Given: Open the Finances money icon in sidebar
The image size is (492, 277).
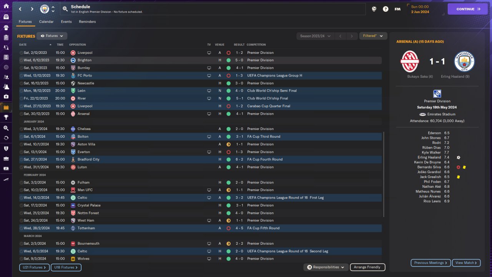Looking at the screenshot, I should pyautogui.click(x=6, y=169).
